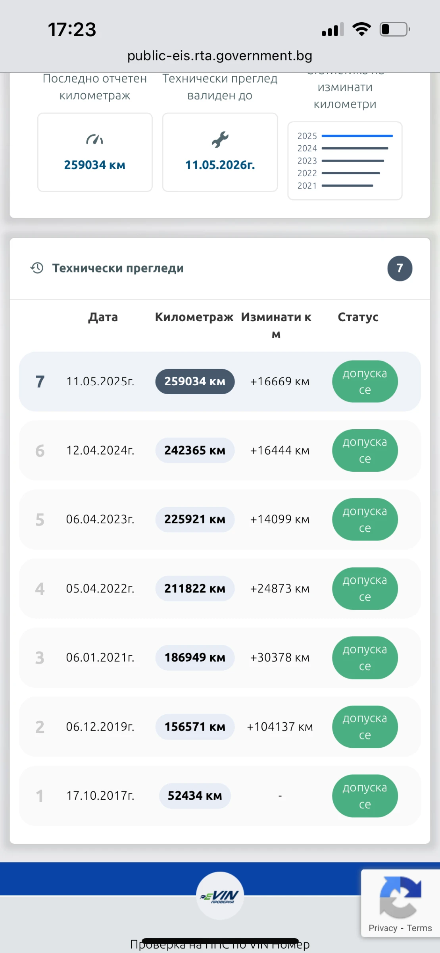Tap the допуска се status for 12.04.2024г.
440x953 pixels.
[x=365, y=450]
